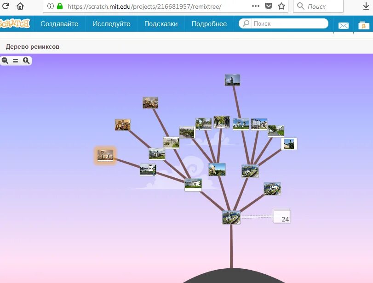Open the room-interior thumbnail topping the left branches
The width and height of the screenshot is (373, 283).
tap(150, 102)
